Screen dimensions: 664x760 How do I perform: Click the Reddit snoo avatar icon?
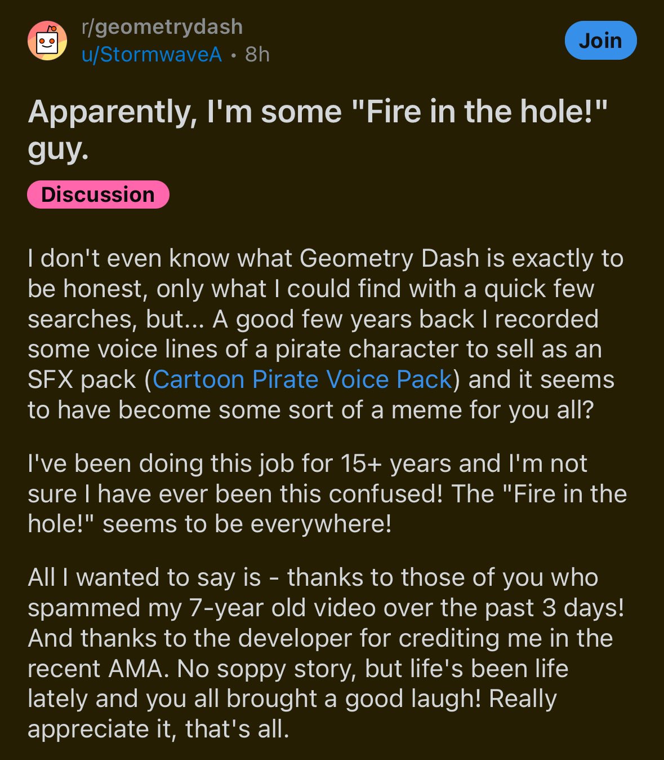(47, 41)
